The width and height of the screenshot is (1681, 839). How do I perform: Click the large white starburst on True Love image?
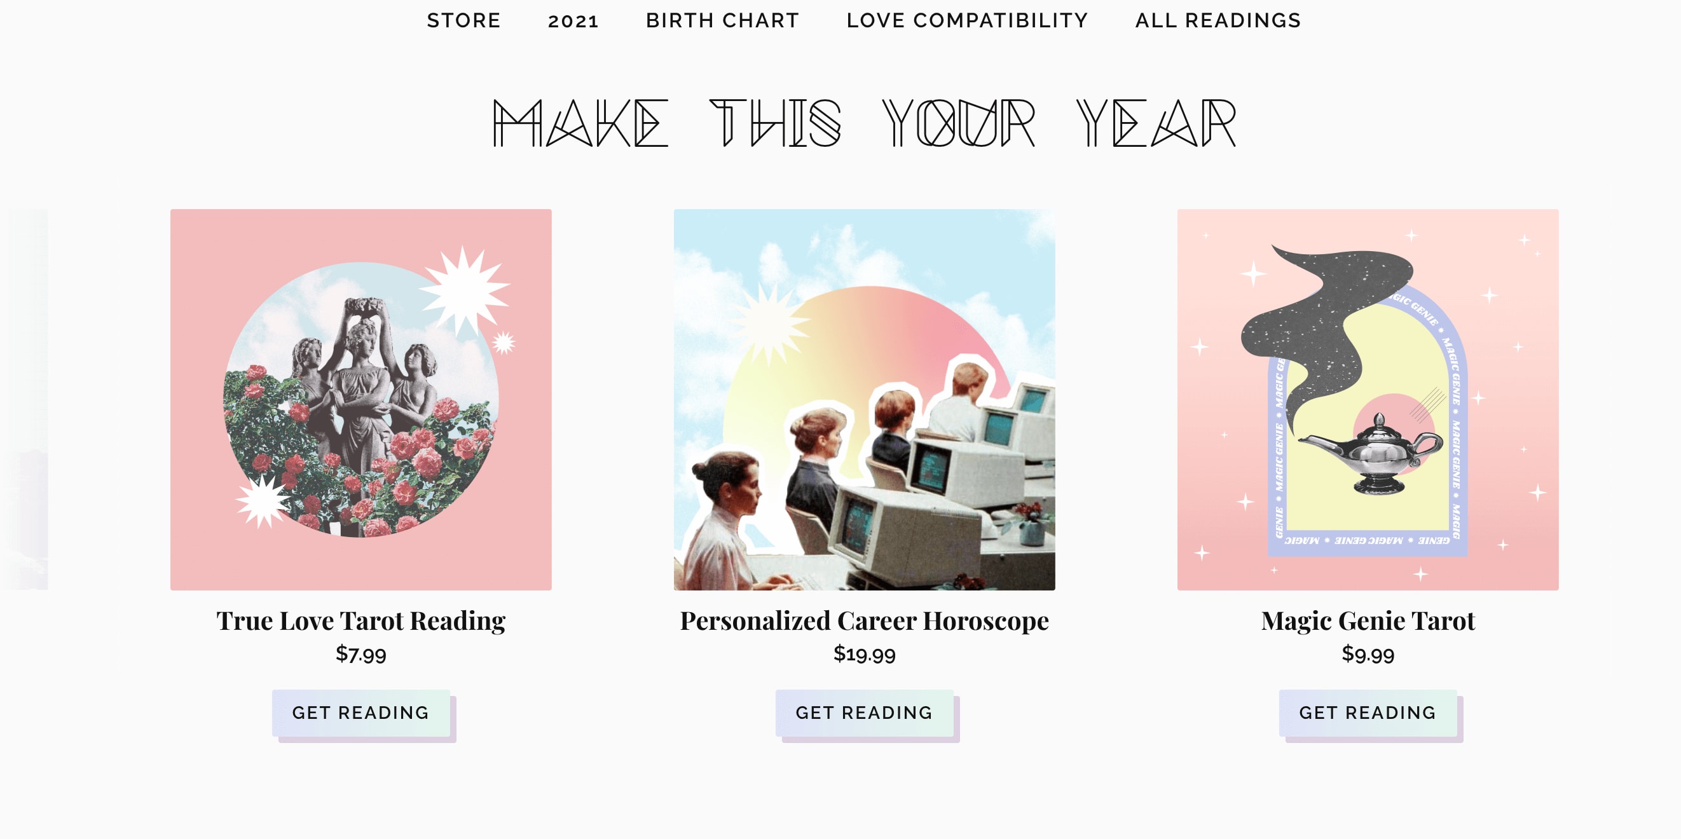tap(464, 291)
